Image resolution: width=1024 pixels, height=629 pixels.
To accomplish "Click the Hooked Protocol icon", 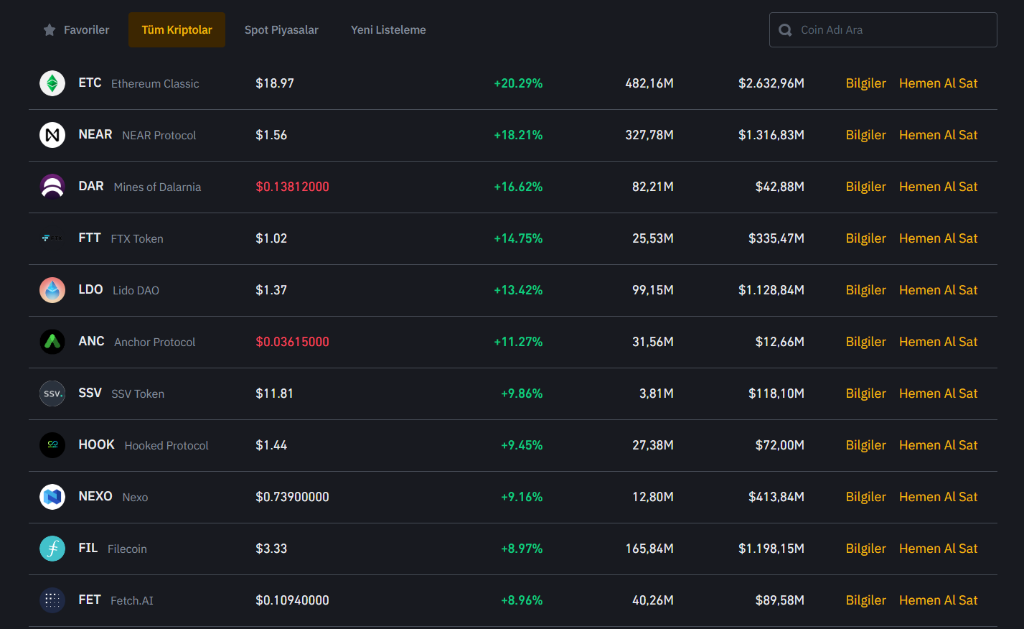I will 52,445.
